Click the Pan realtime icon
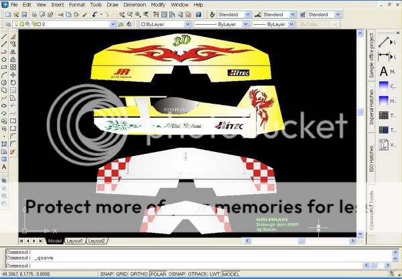 tap(122, 15)
